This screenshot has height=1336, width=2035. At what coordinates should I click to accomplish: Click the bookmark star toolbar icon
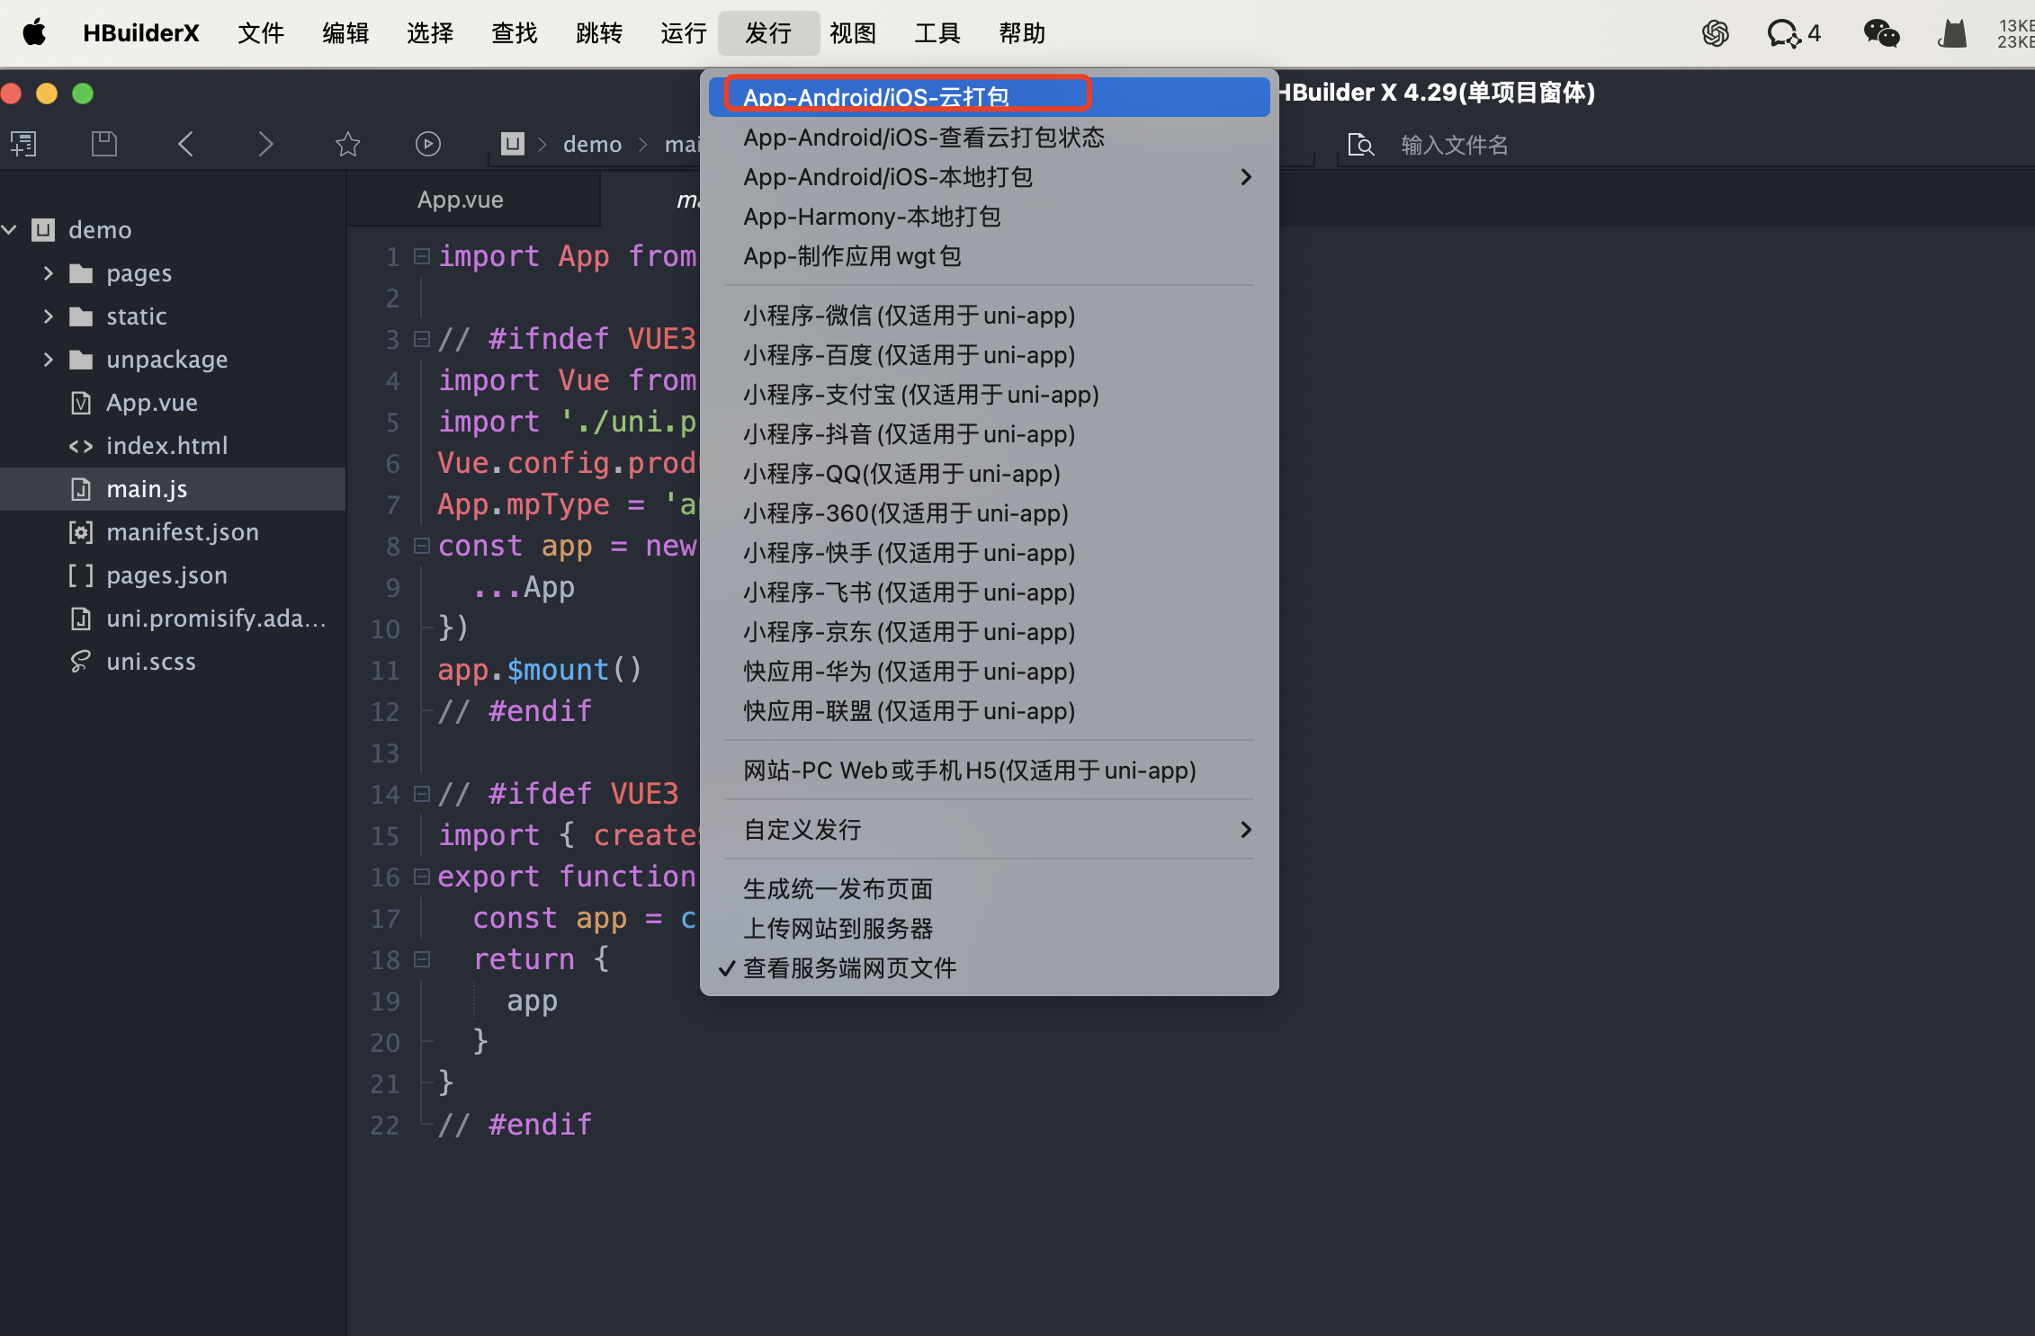coord(347,144)
